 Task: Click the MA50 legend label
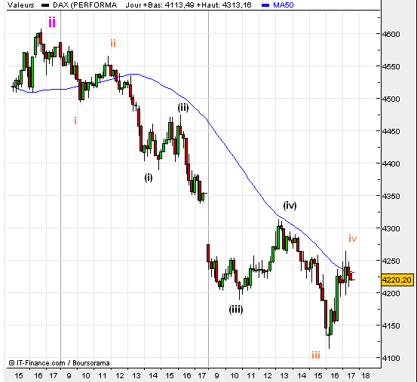click(284, 5)
